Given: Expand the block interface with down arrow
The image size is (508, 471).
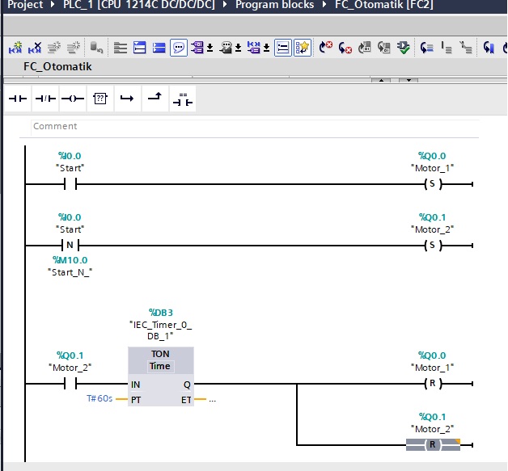Looking at the screenshot, I should 409,80.
